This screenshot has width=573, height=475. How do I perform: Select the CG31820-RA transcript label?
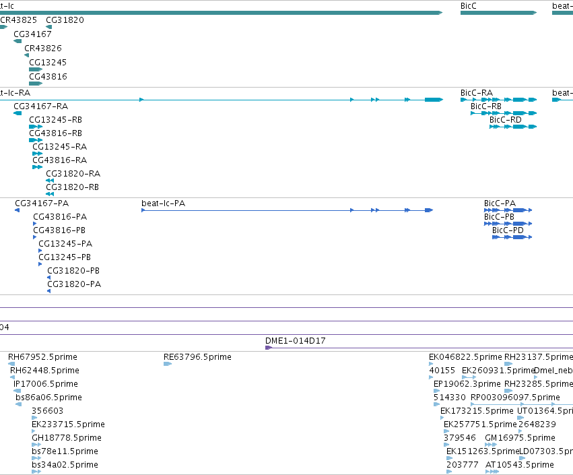(73, 174)
